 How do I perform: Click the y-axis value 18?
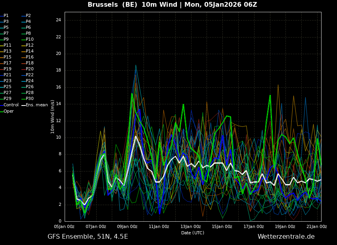pyautogui.click(x=58, y=70)
